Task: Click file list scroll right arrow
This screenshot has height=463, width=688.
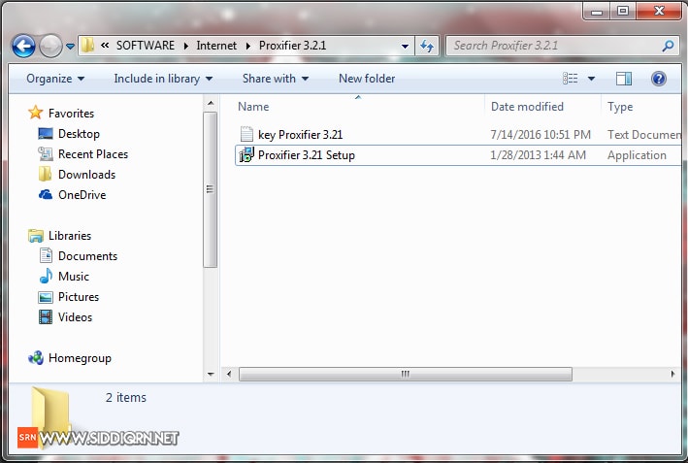Action: point(672,375)
